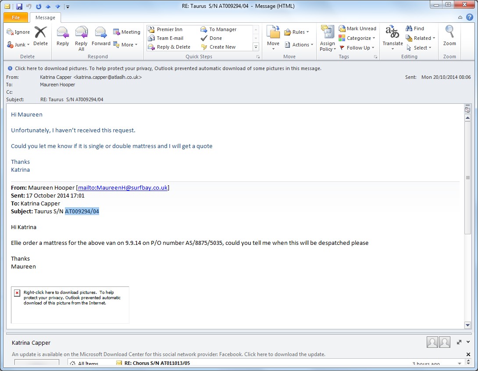Expand the People Pane size icon
The height and width of the screenshot is (371, 478).
[459, 342]
